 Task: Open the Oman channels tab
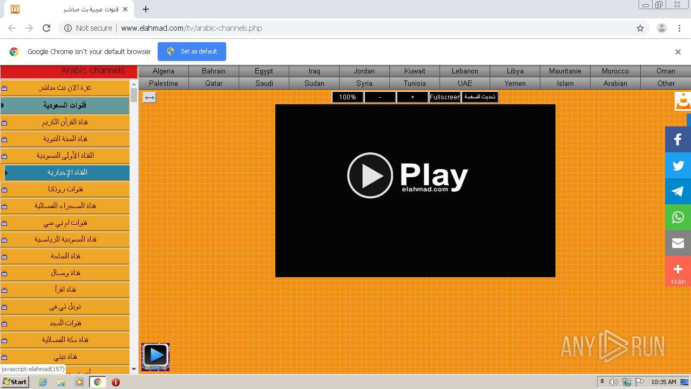(666, 71)
